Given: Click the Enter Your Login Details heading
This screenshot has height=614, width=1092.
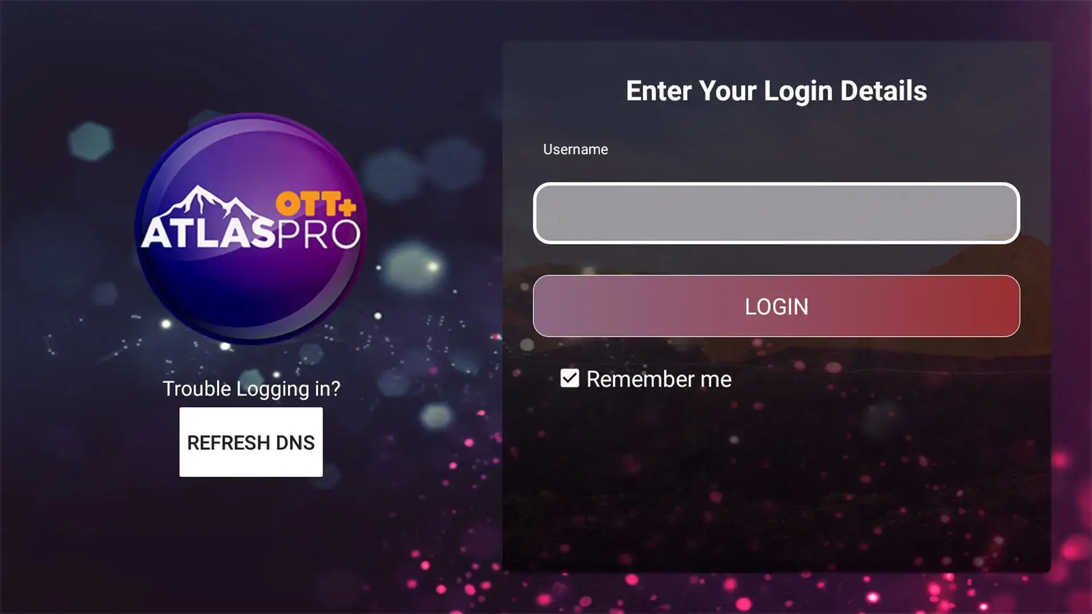Looking at the screenshot, I should [776, 91].
